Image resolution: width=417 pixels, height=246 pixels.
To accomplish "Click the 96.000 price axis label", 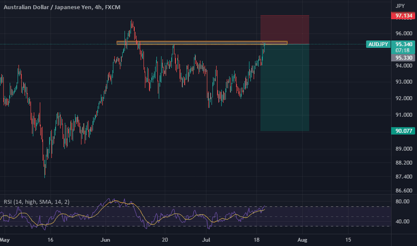I will pos(404,34).
